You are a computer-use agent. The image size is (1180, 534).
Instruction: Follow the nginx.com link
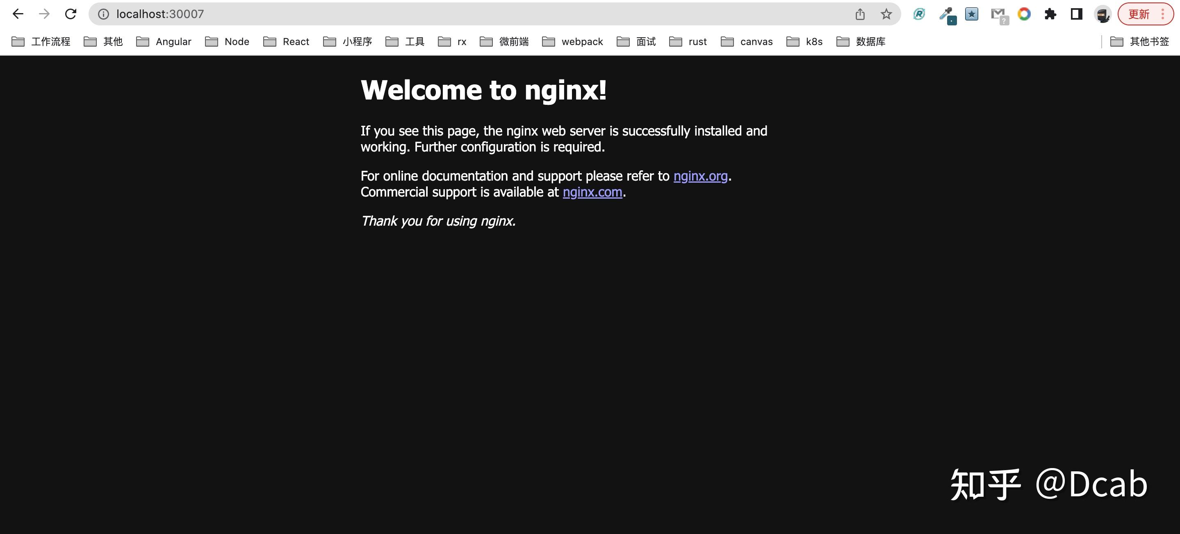[x=592, y=192]
